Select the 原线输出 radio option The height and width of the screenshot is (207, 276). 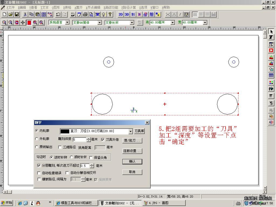[x=37, y=147]
